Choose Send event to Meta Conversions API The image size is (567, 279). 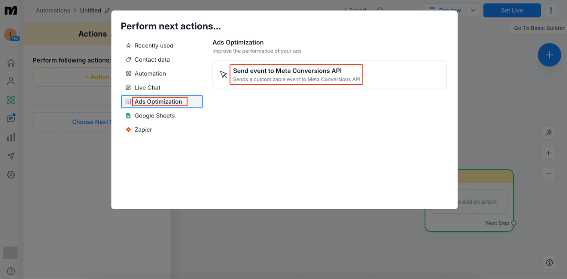pyautogui.click(x=296, y=75)
